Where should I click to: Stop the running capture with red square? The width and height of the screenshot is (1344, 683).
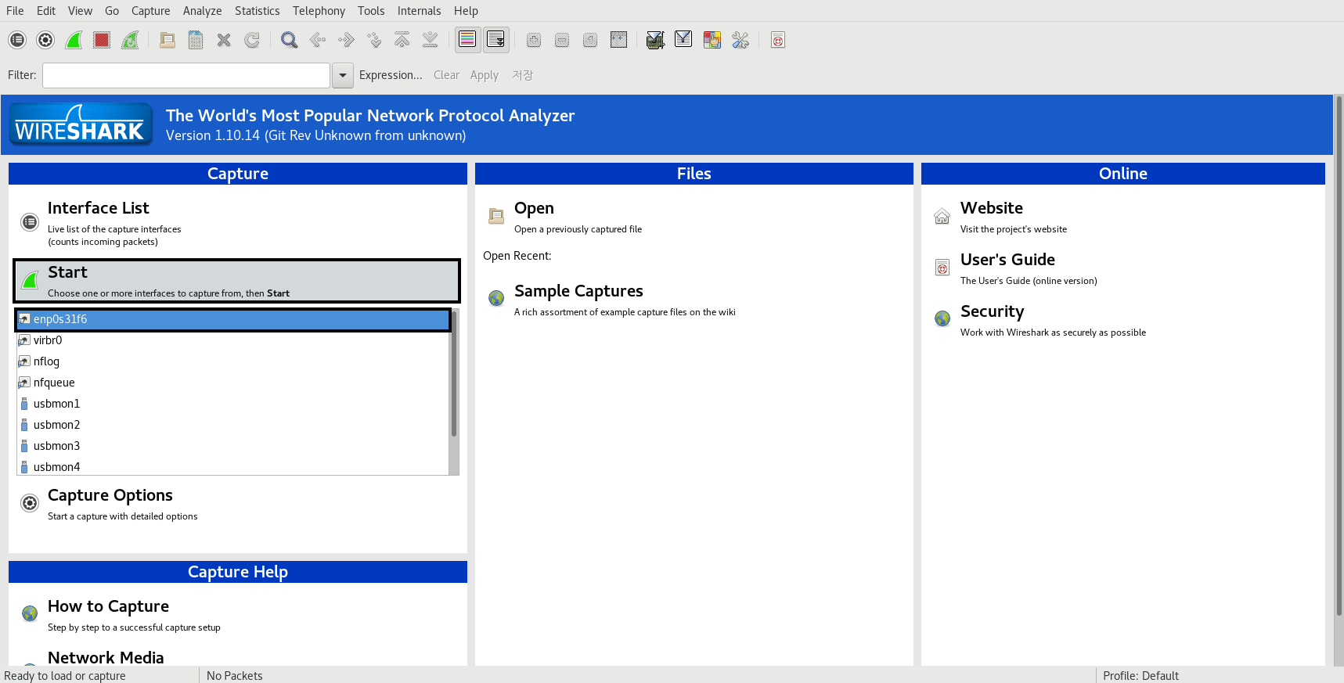[102, 40]
